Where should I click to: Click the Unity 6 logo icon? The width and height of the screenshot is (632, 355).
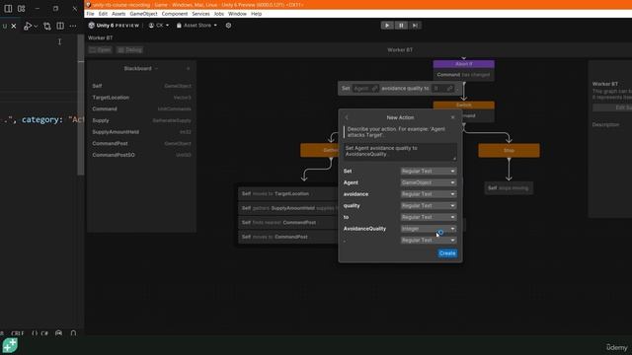coord(92,26)
